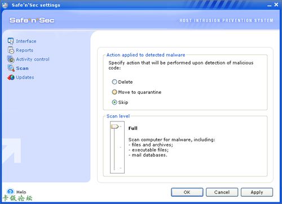Click the bottom tick of scan level slider
This screenshot has width=282, height=204.
(x=121, y=168)
